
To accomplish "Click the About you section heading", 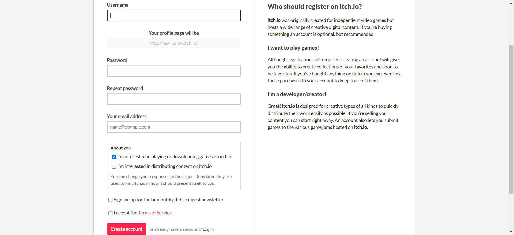I will coord(120,148).
